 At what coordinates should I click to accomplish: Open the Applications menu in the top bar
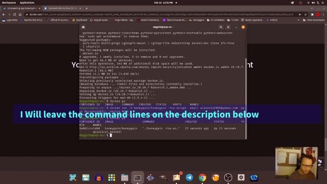point(27,3)
